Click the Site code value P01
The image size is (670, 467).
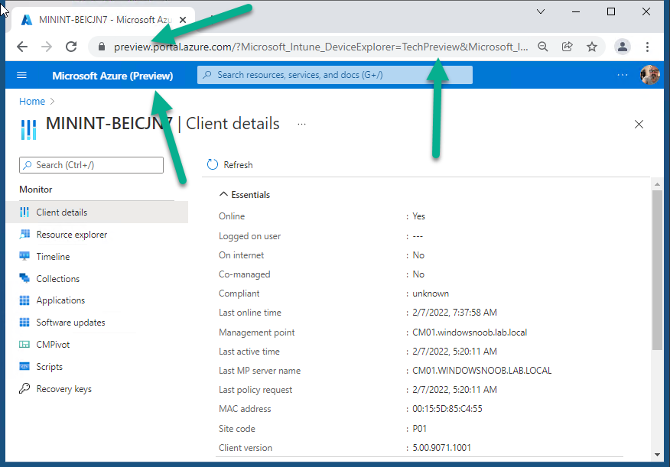click(x=419, y=428)
